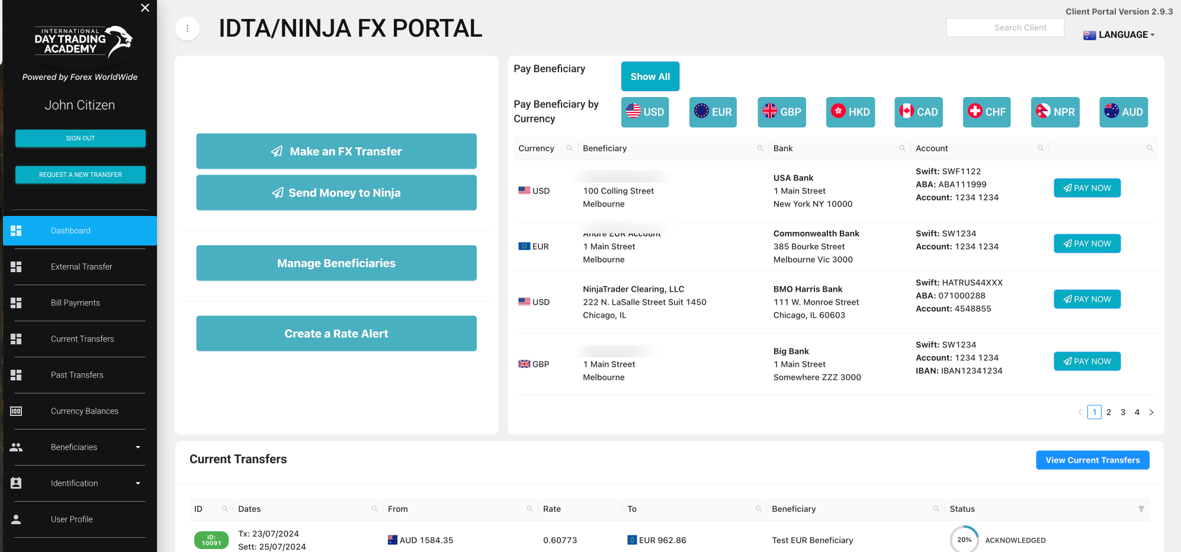The image size is (1181, 552).
Task: Expand the Beneficiaries sidebar submenu
Action: (x=138, y=447)
